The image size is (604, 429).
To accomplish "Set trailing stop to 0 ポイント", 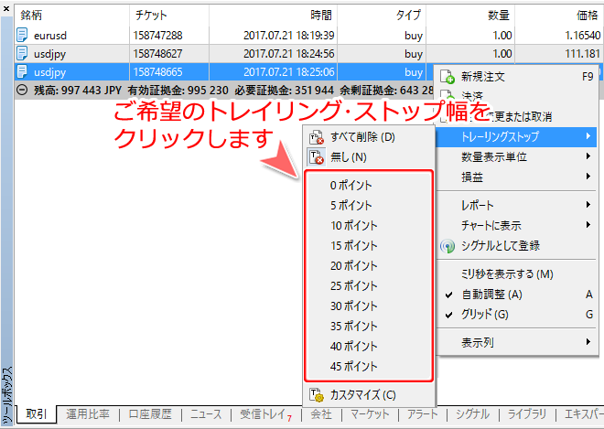I will pos(369,186).
